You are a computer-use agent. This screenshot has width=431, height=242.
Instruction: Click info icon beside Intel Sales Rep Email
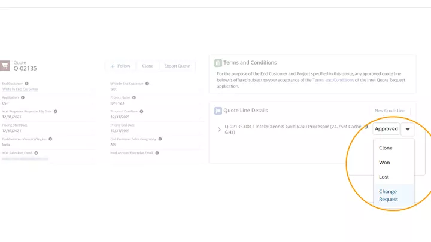pos(36,153)
